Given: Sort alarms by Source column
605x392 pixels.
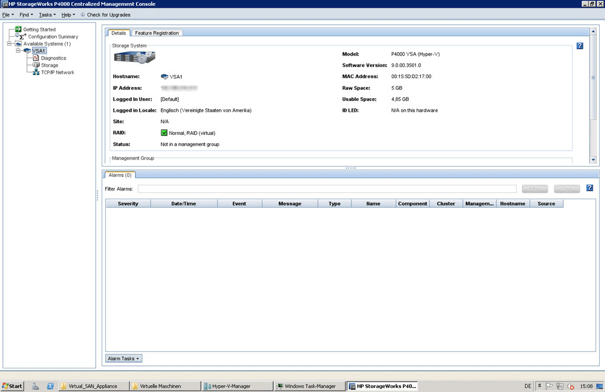Looking at the screenshot, I should (547, 203).
